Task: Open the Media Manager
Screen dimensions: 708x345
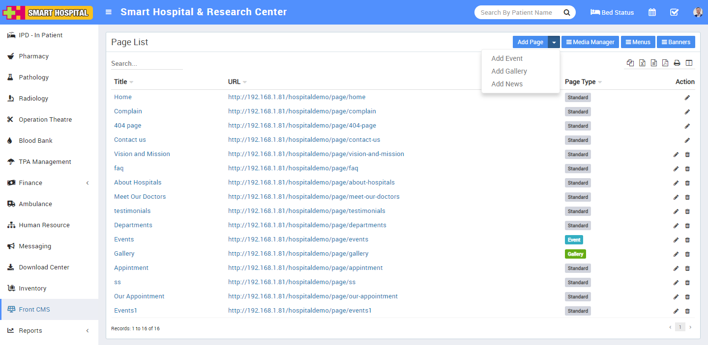Action: point(590,42)
